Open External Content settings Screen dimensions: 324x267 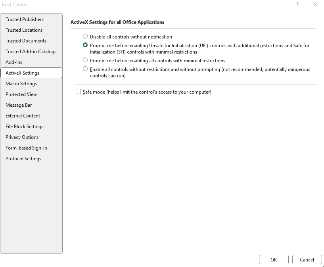(22, 115)
